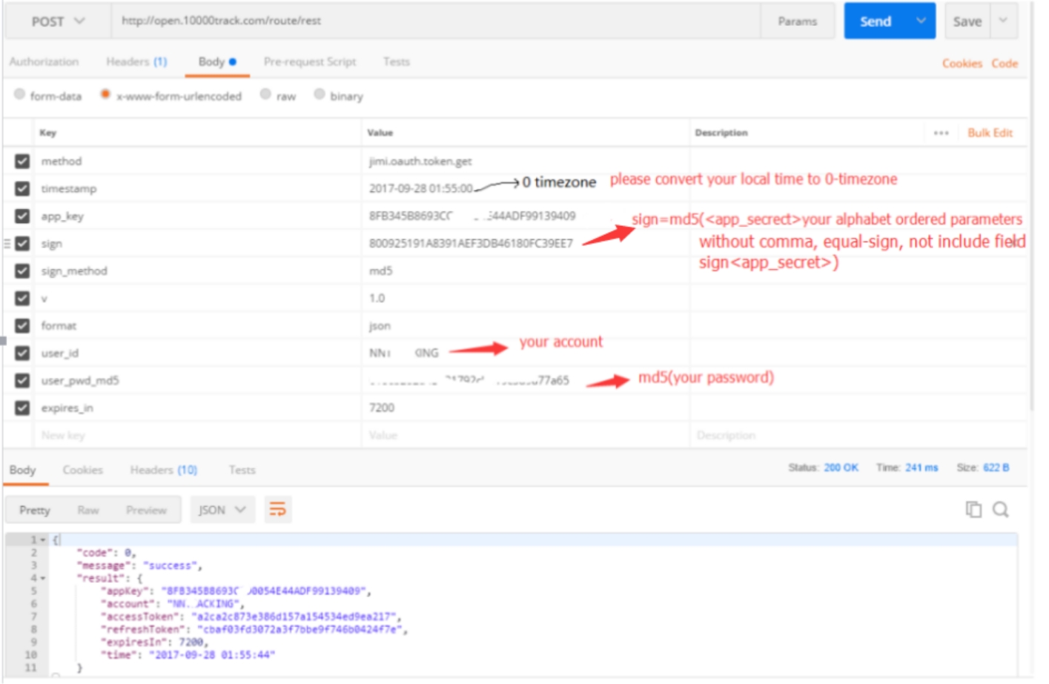Click the 200 OK status value

coord(841,468)
